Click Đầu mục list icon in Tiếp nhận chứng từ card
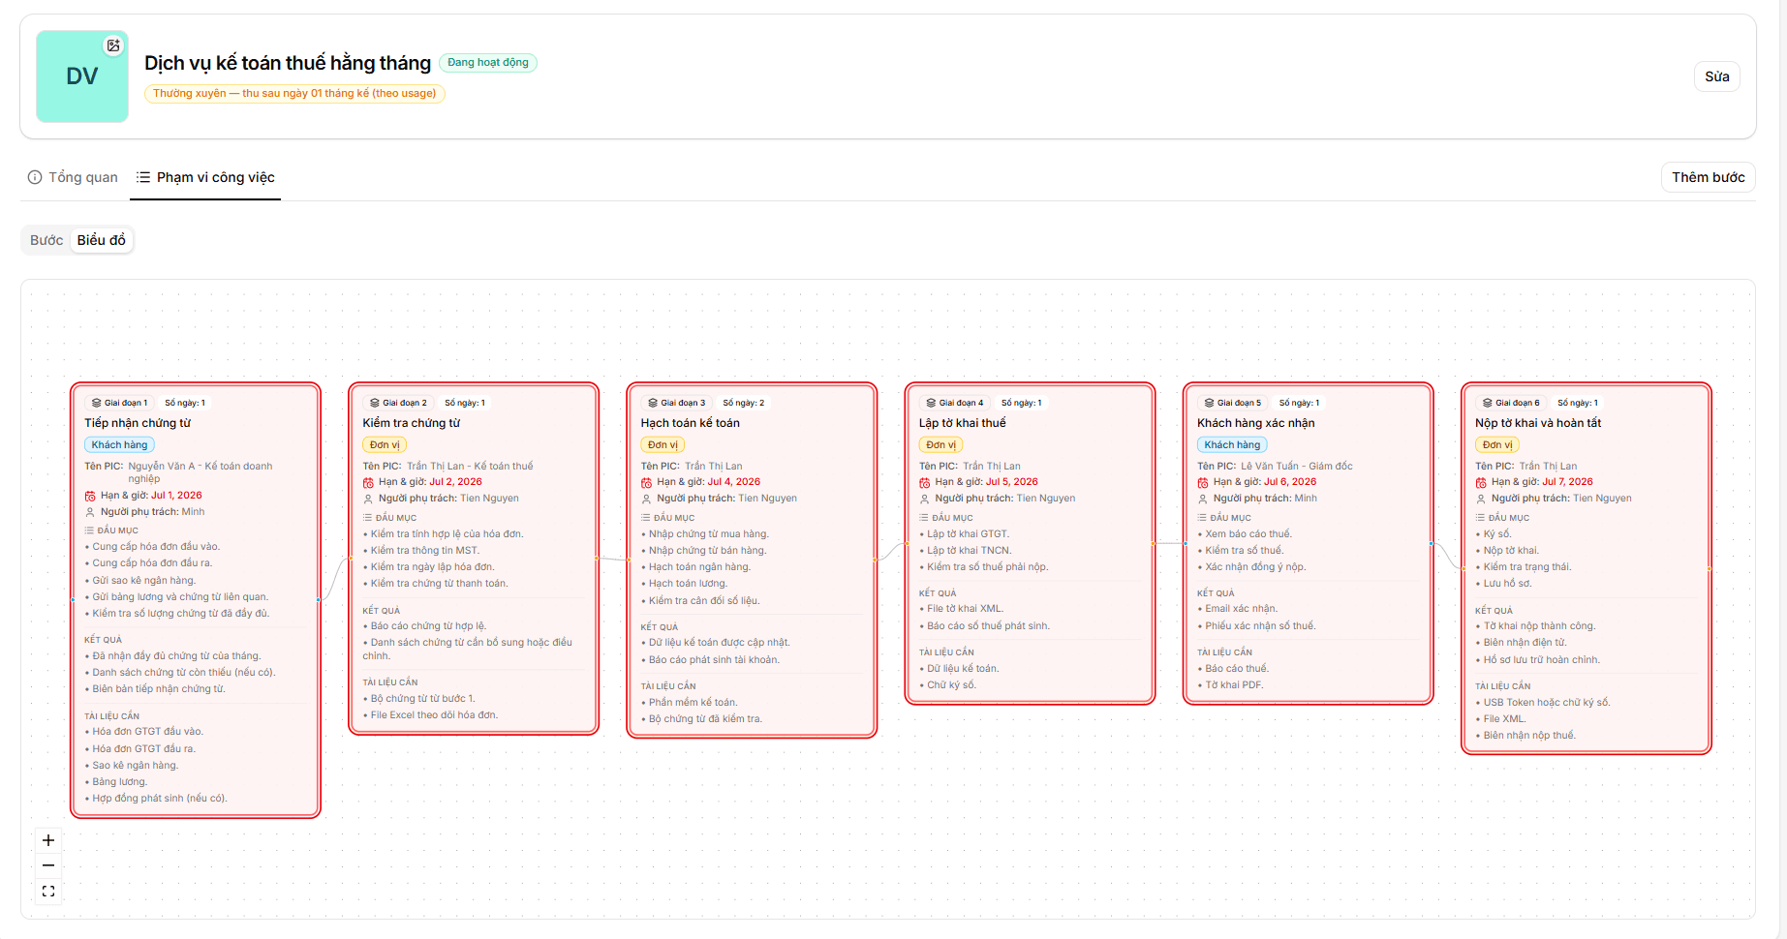 coord(89,530)
